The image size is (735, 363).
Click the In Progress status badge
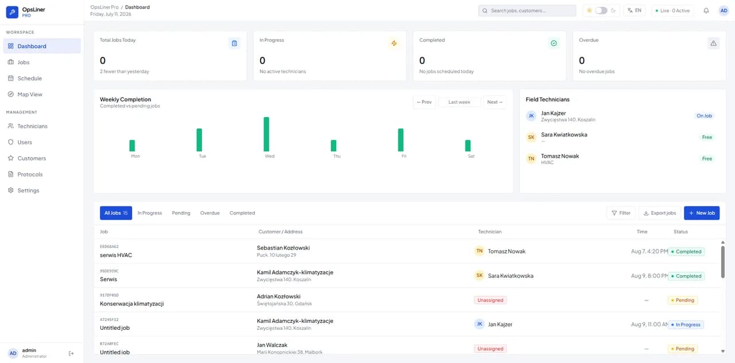coord(686,325)
